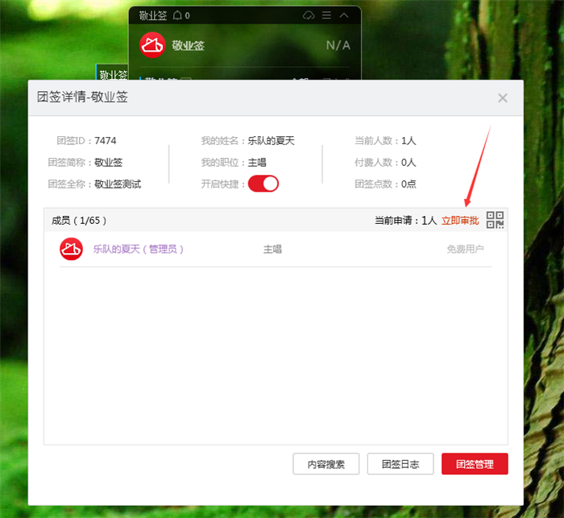564x518 pixels.
Task: Collapse the 敬业签 window with the up chevron
Action: [344, 15]
